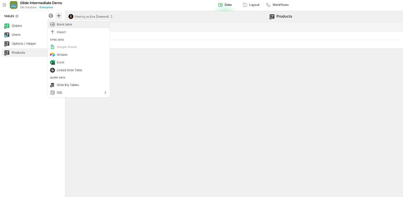Click Eva Živanović's avatar
Viewport: 403px width, 197px height.
tap(71, 17)
